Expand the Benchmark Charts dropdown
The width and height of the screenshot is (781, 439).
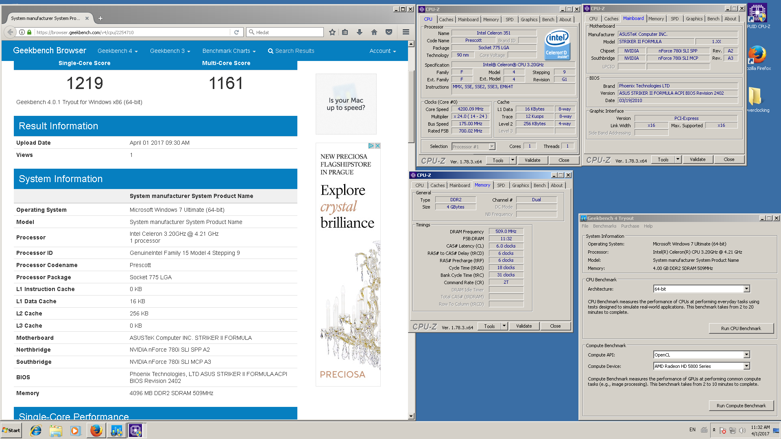click(229, 51)
